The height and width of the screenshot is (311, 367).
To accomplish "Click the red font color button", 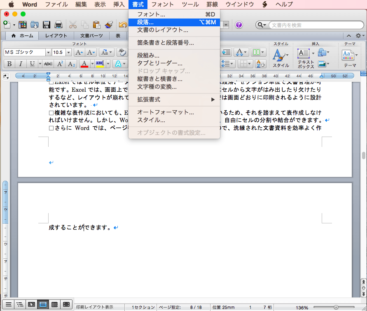I will click(84, 64).
